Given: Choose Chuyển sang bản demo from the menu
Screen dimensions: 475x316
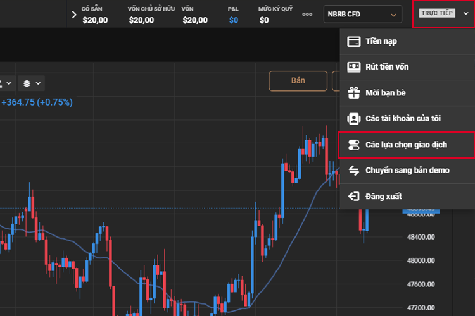Looking at the screenshot, I should click(x=407, y=171).
